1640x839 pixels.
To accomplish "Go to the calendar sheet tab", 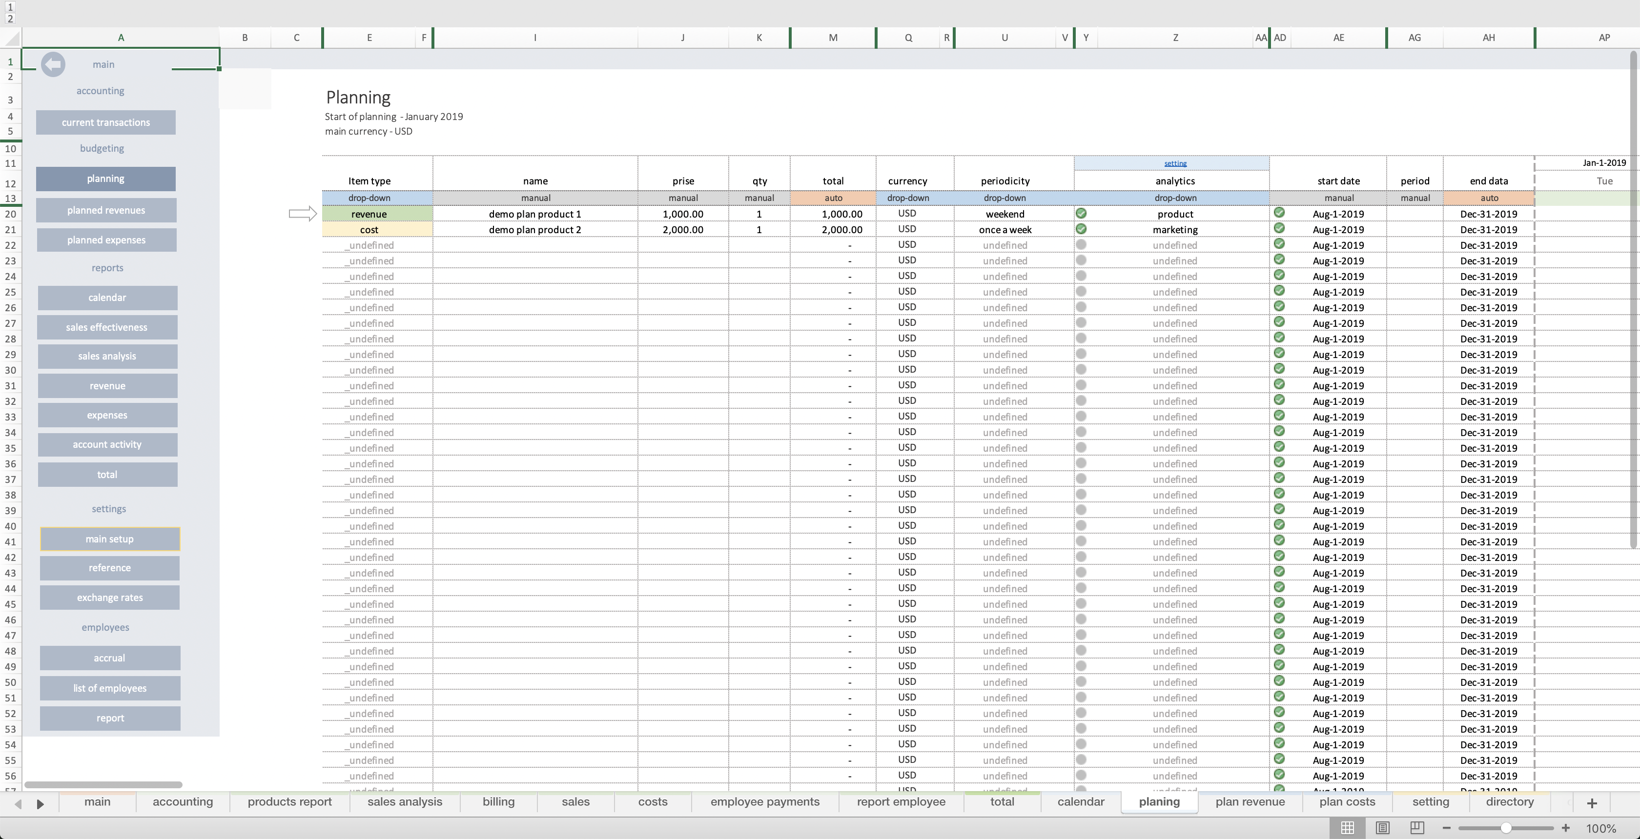I will (x=1080, y=802).
